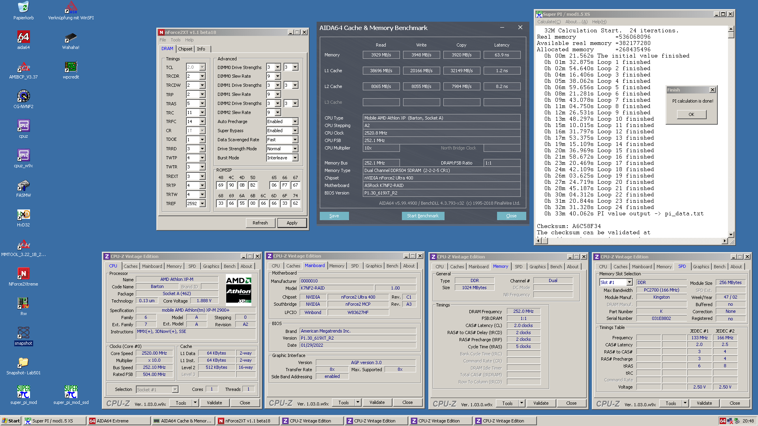Click the ROMSIP value field under 48

(x=221, y=185)
